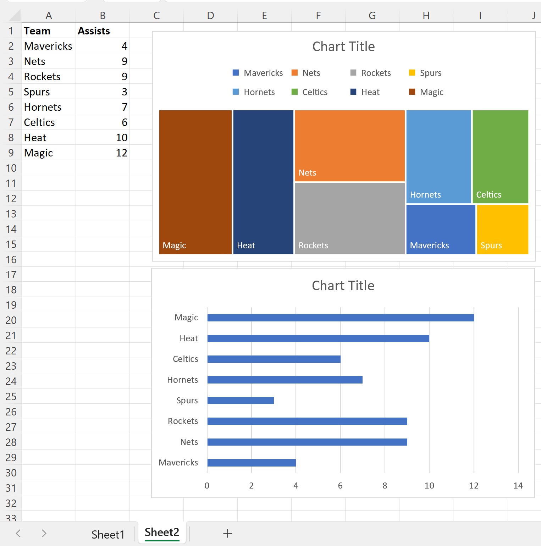Select the Sheet2 tab

click(161, 532)
